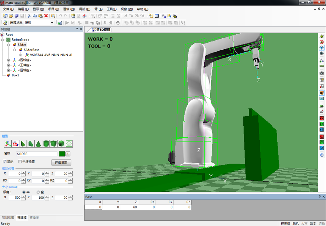Decrease the size X value
The width and height of the screenshot is (326, 226).
click(24, 199)
